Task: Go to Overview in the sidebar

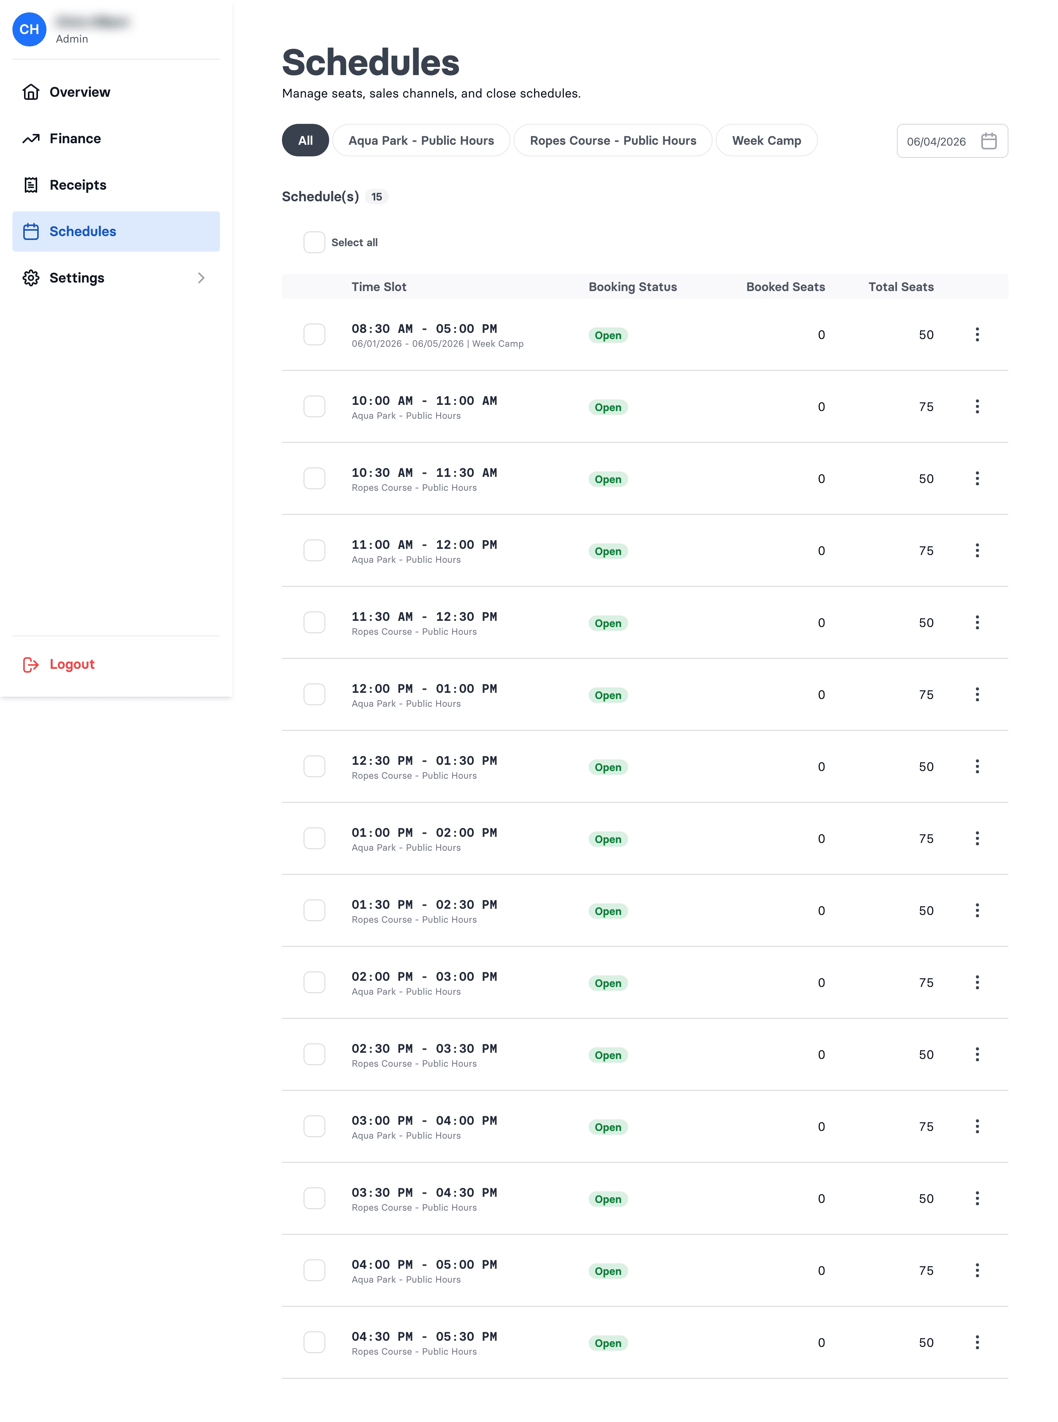Action: pos(116,92)
